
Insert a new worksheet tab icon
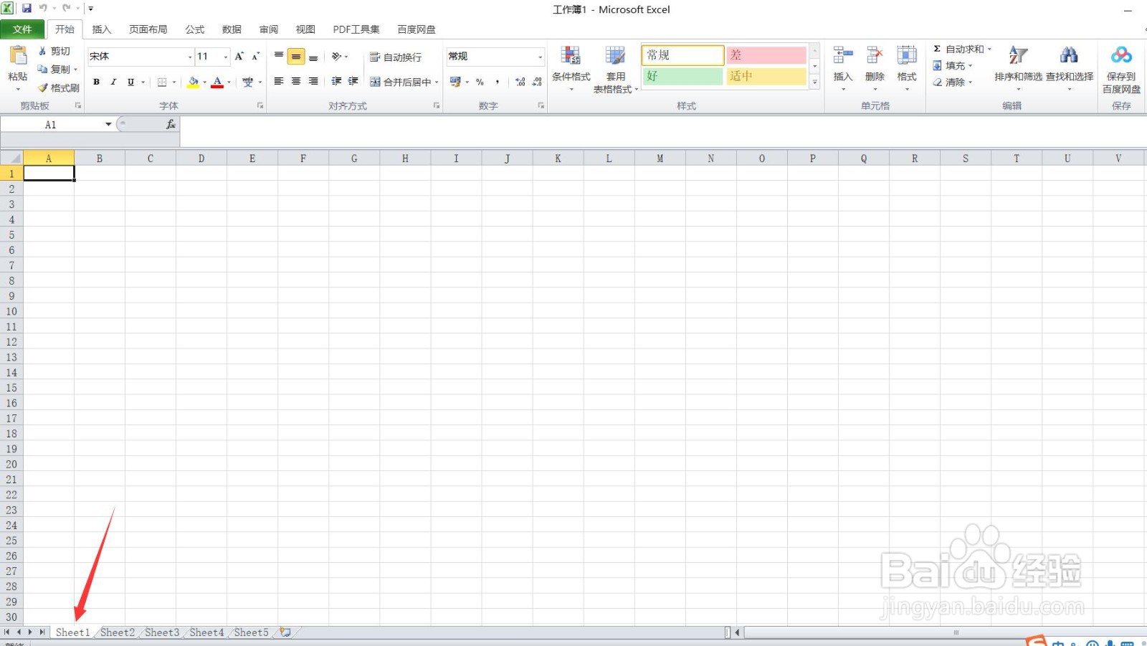(285, 632)
